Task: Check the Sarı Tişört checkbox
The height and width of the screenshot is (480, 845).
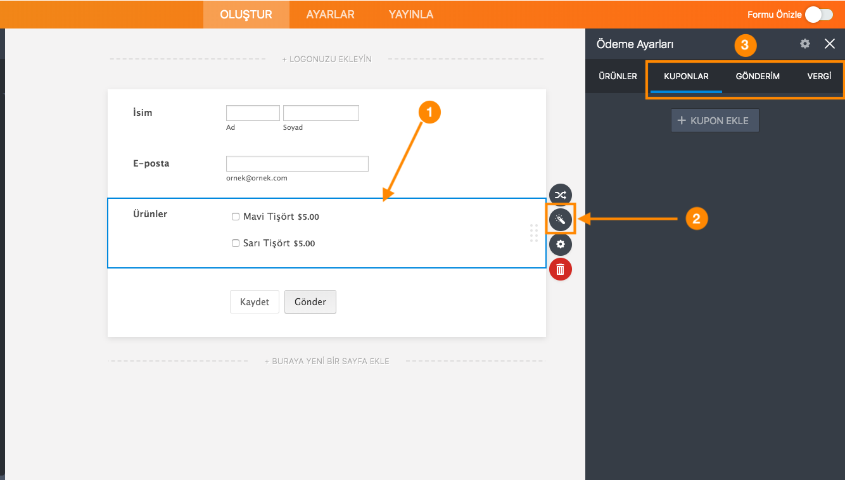Action: (x=236, y=243)
